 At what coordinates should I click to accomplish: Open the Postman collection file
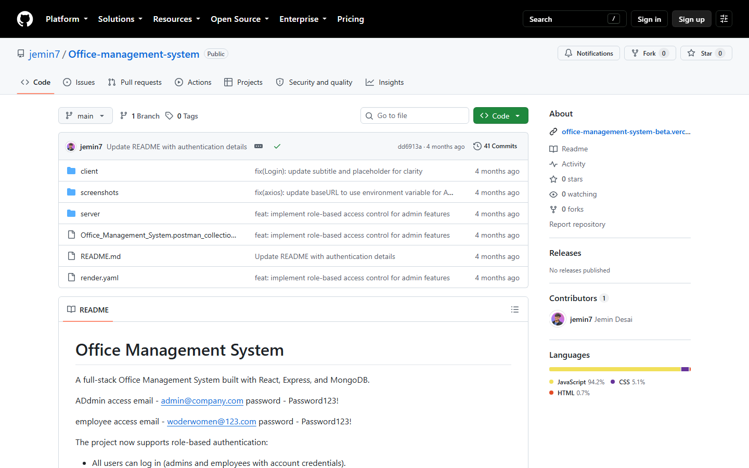[158, 235]
